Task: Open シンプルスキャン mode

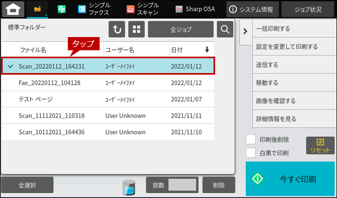Action: tap(143, 9)
